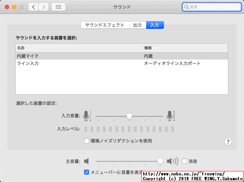This screenshot has width=244, height=182.
Task: Click the 名前 column header
Action: click(x=79, y=48)
